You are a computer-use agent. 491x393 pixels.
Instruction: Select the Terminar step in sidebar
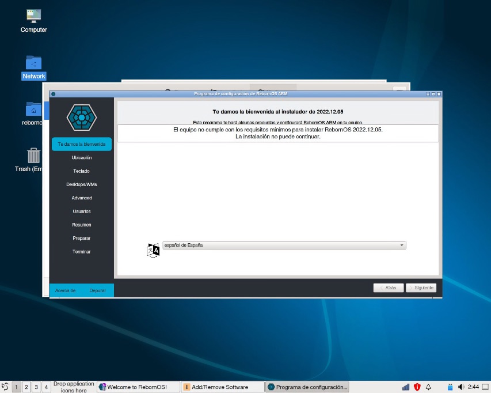pyautogui.click(x=81, y=252)
